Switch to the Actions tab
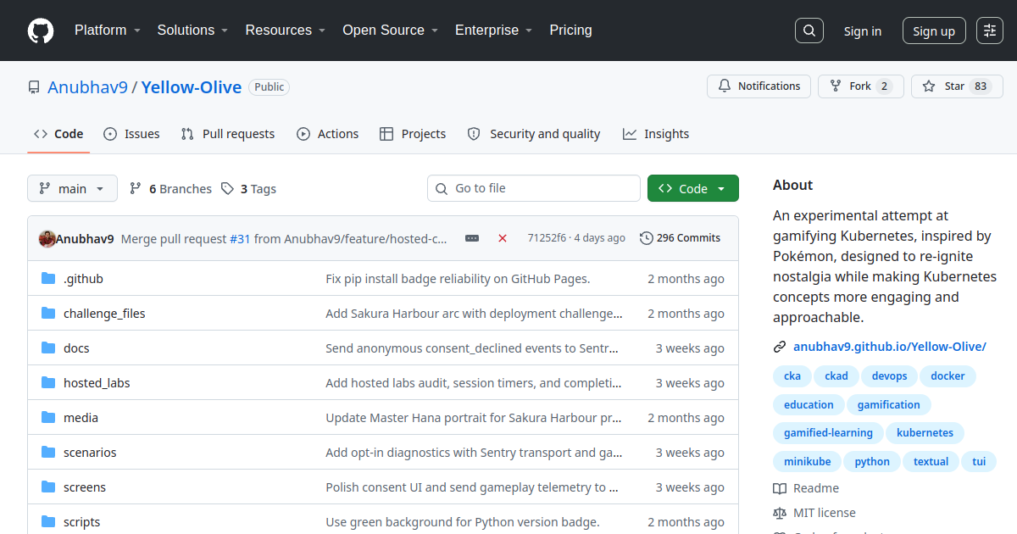This screenshot has width=1017, height=534. pos(328,134)
